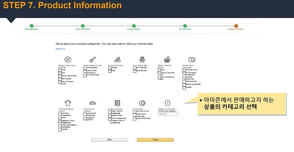Tick the Outdoors checkbox
This screenshot has width=294, height=152.
coord(110,68)
